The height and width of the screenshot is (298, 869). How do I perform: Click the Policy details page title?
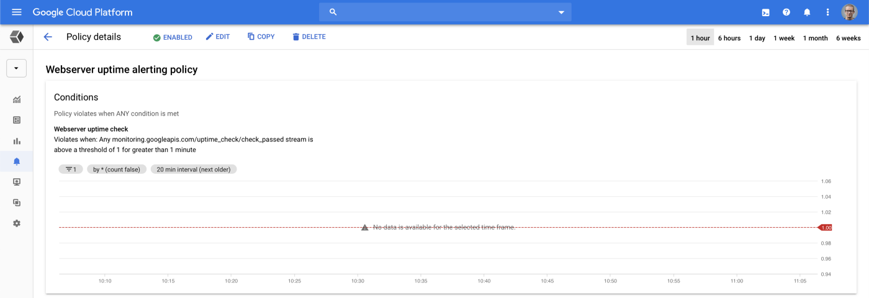94,37
